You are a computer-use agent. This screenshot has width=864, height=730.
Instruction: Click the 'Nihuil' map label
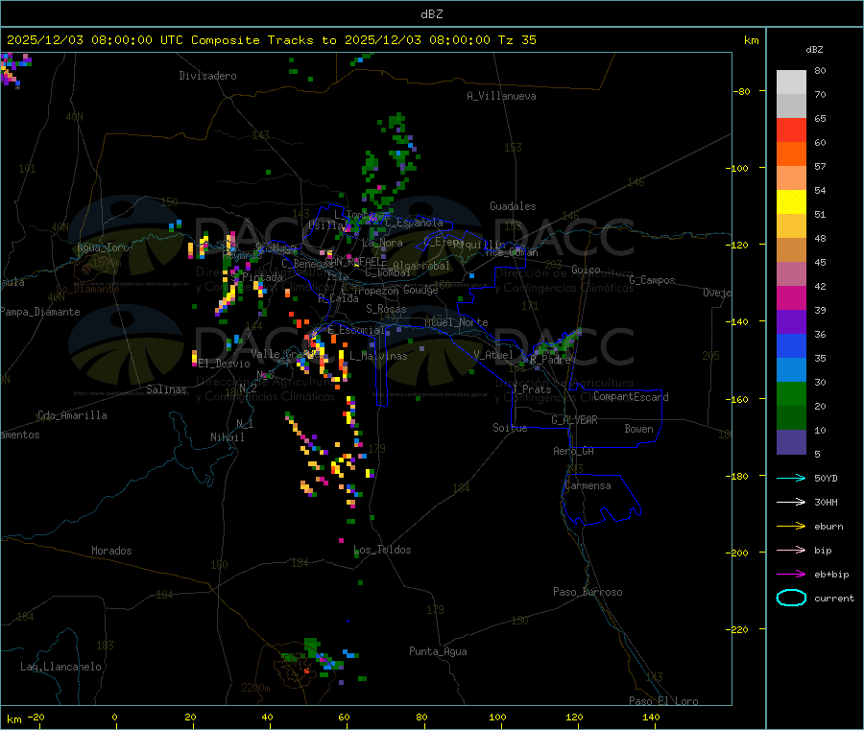click(x=227, y=437)
